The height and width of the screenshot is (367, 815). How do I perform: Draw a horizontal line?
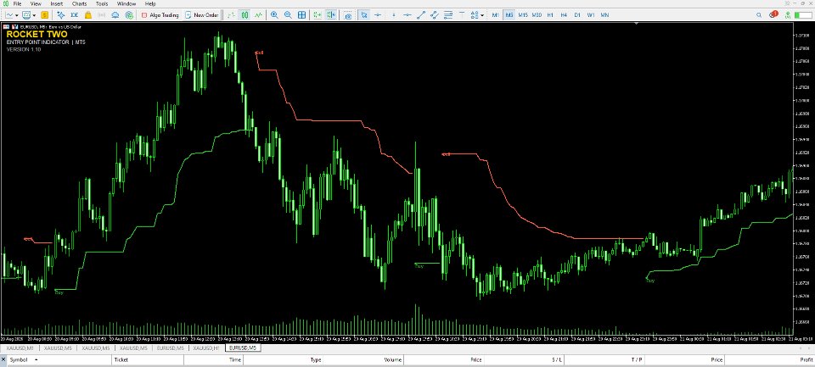tap(408, 15)
